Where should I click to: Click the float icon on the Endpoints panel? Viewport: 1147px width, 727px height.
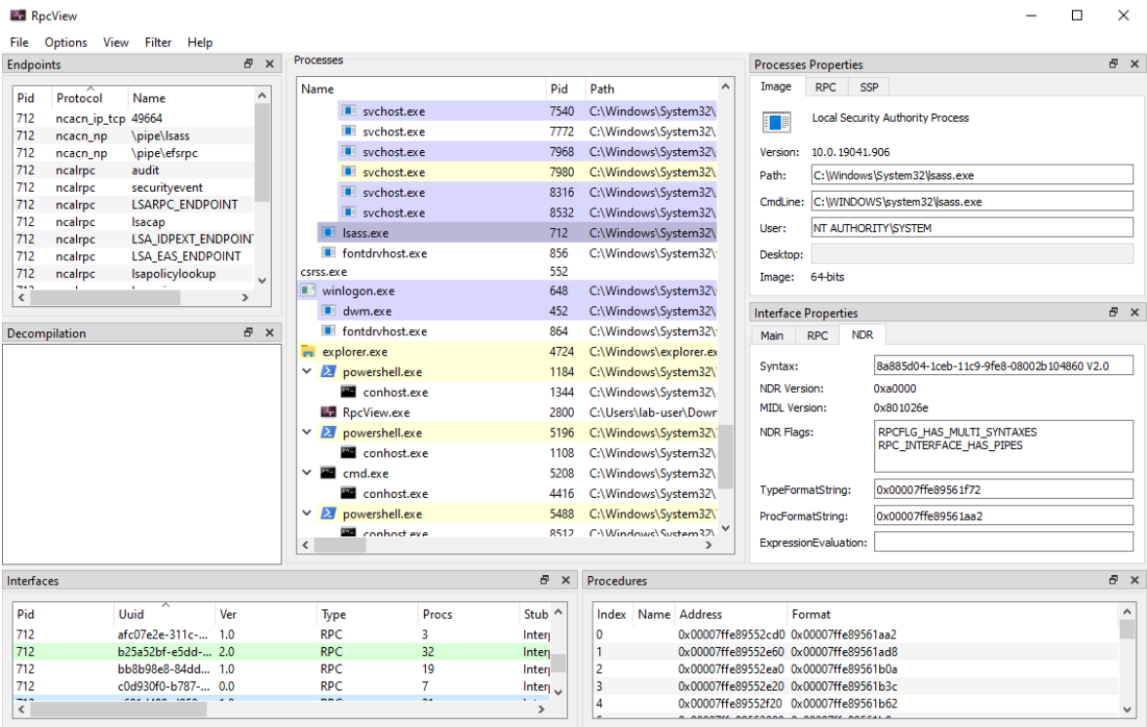249,63
